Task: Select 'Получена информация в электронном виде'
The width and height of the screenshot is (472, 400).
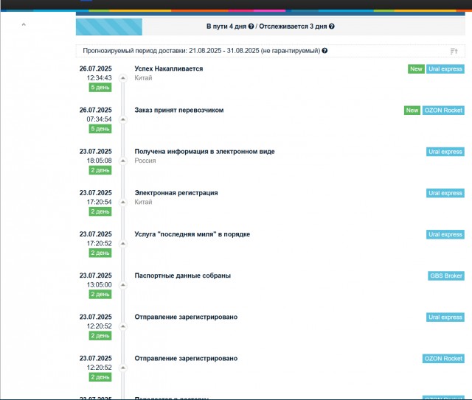Action: point(204,152)
